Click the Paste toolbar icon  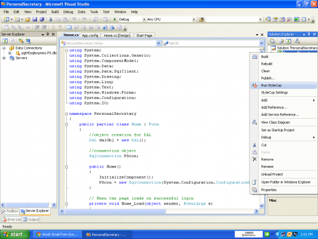tap(65, 19)
